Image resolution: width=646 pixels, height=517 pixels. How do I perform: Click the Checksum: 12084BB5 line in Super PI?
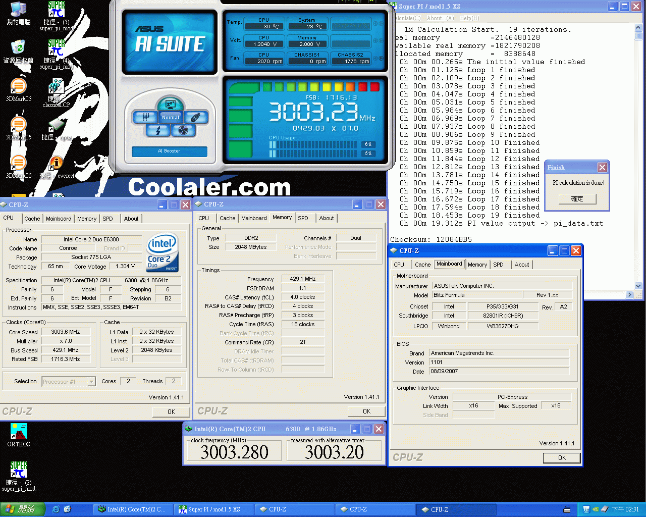(x=431, y=239)
